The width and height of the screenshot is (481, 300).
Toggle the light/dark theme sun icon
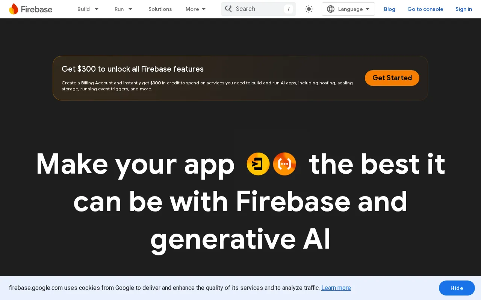[309, 9]
